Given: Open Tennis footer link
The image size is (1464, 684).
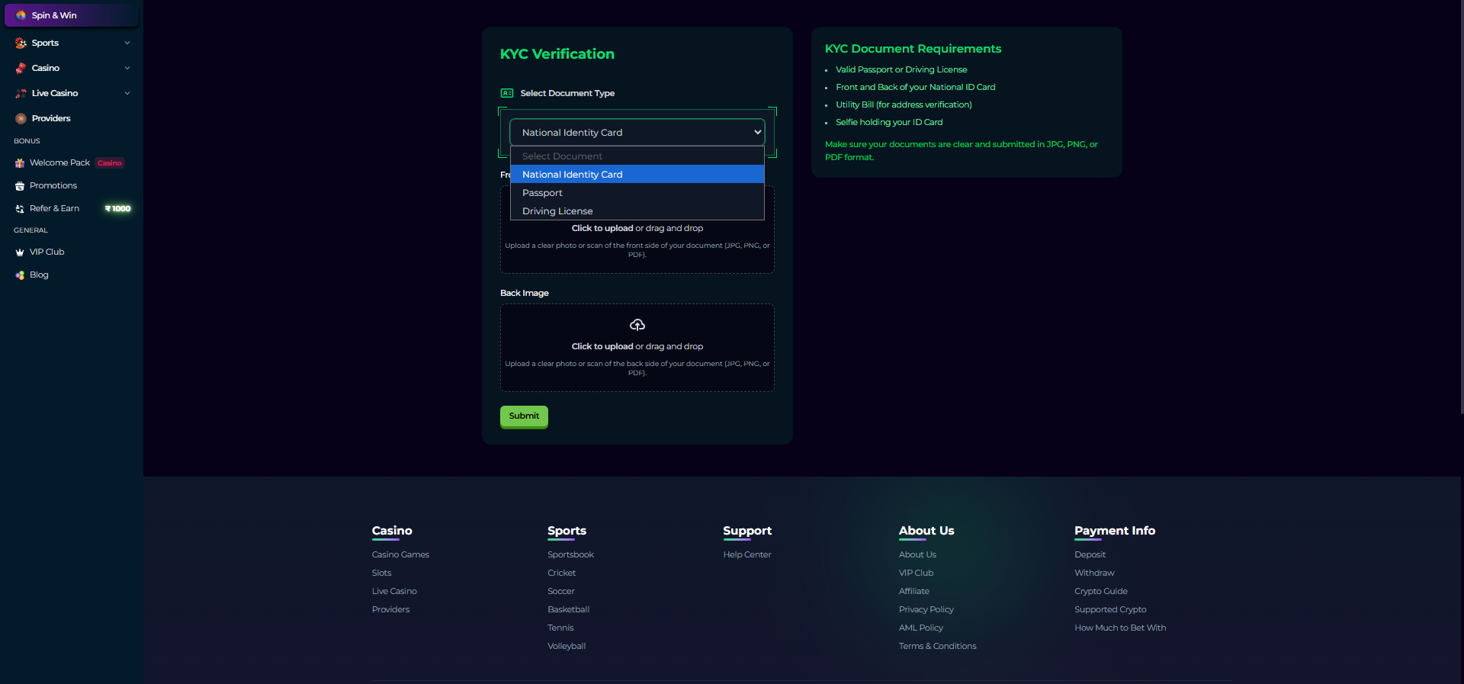Looking at the screenshot, I should [x=560, y=628].
